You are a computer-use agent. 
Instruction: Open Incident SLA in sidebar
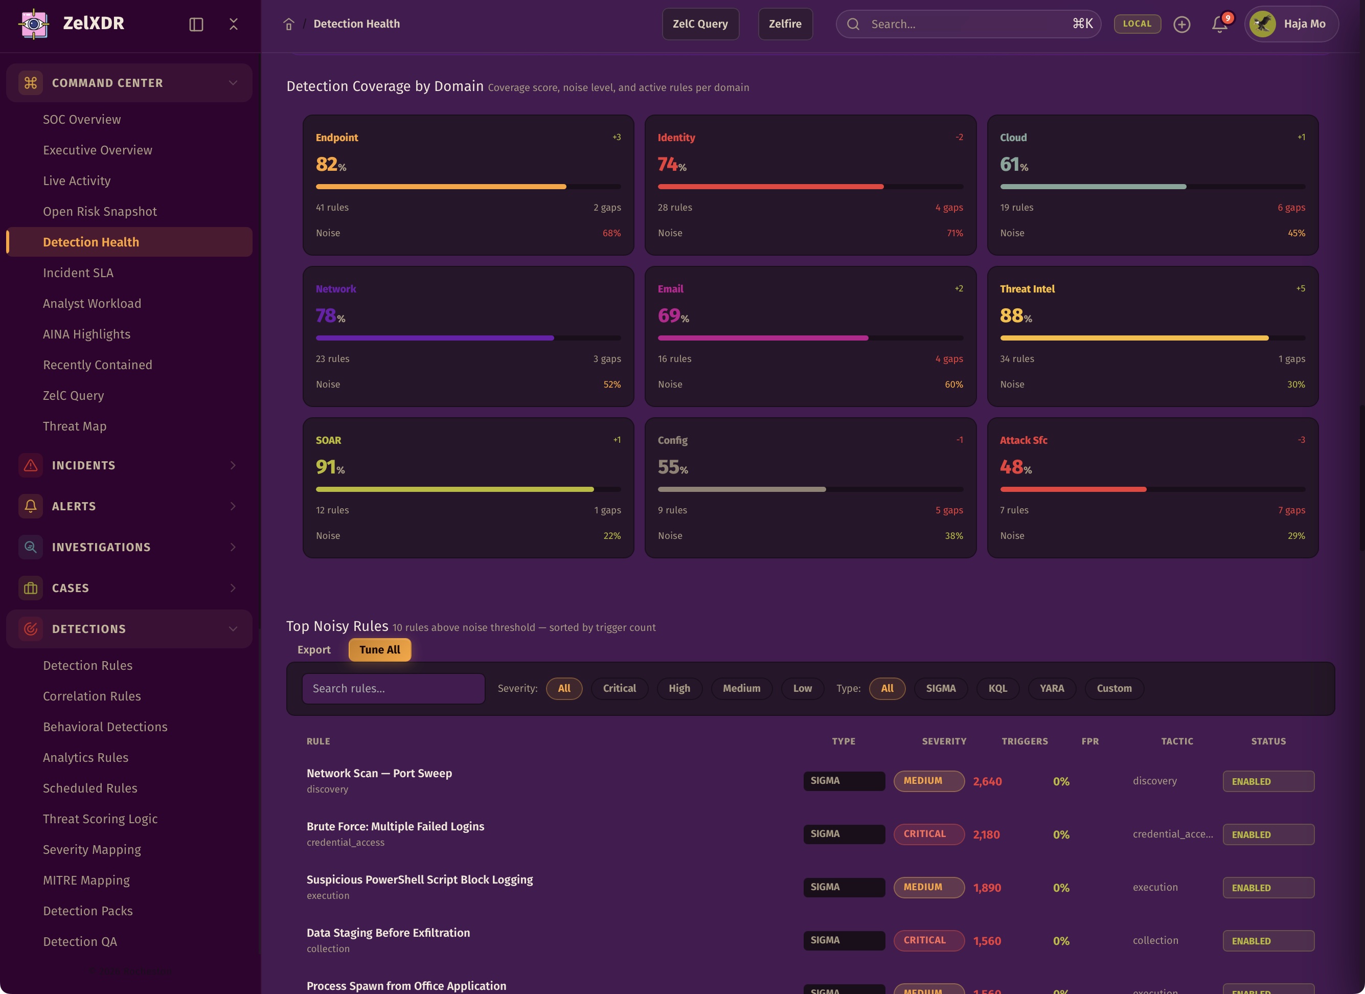pos(78,273)
